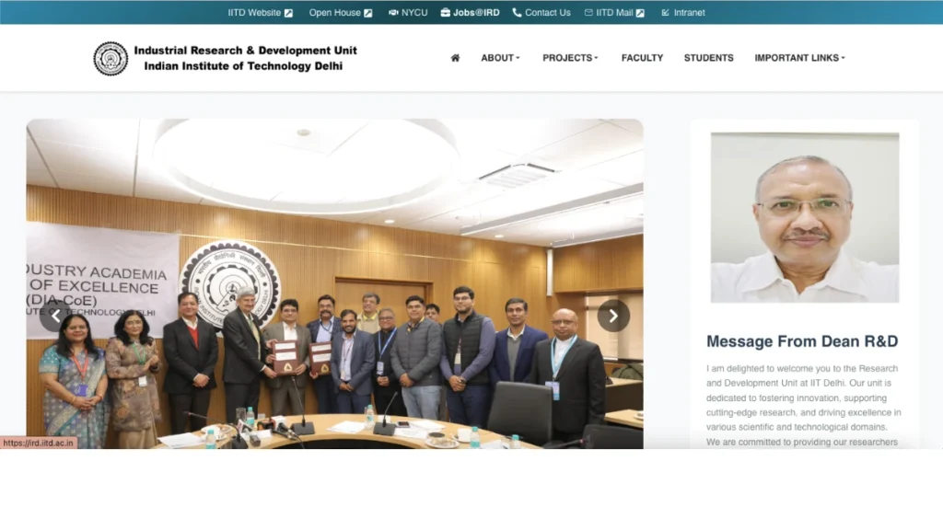Click the Dean R&D portrait photo

click(804, 217)
